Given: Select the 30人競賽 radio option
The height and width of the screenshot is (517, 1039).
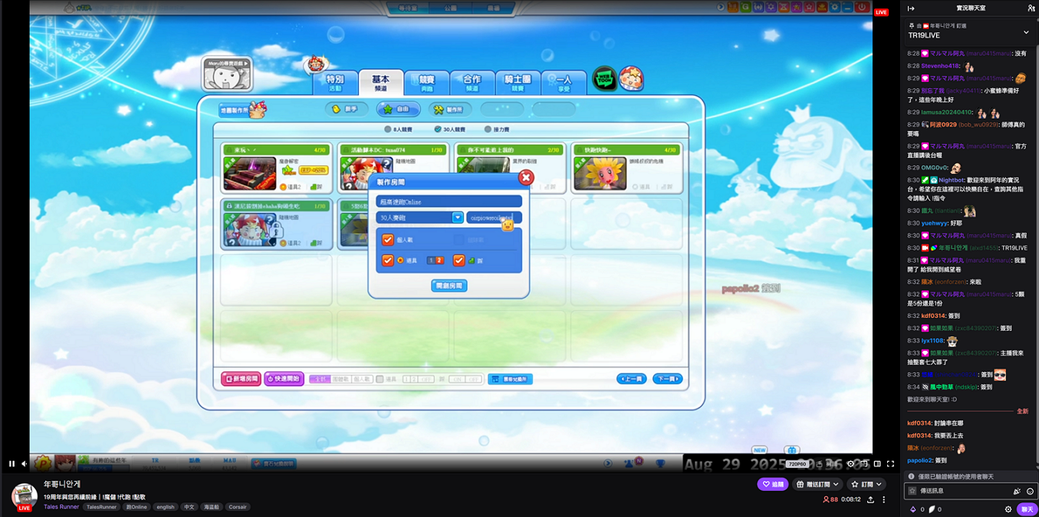Looking at the screenshot, I should (438, 129).
